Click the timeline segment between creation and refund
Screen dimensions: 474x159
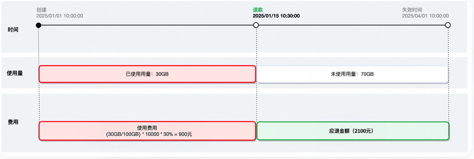tap(147, 25)
